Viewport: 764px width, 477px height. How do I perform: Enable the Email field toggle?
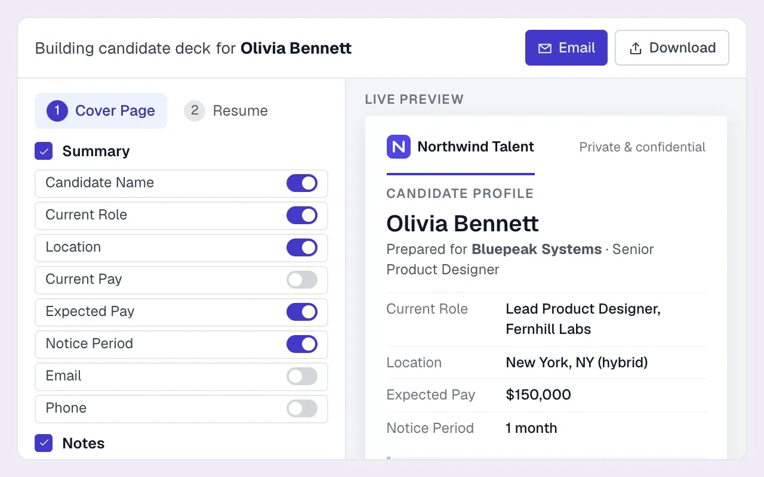point(302,376)
